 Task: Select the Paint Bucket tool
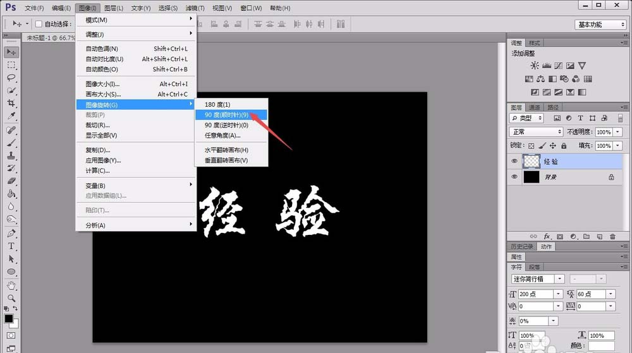coord(11,194)
